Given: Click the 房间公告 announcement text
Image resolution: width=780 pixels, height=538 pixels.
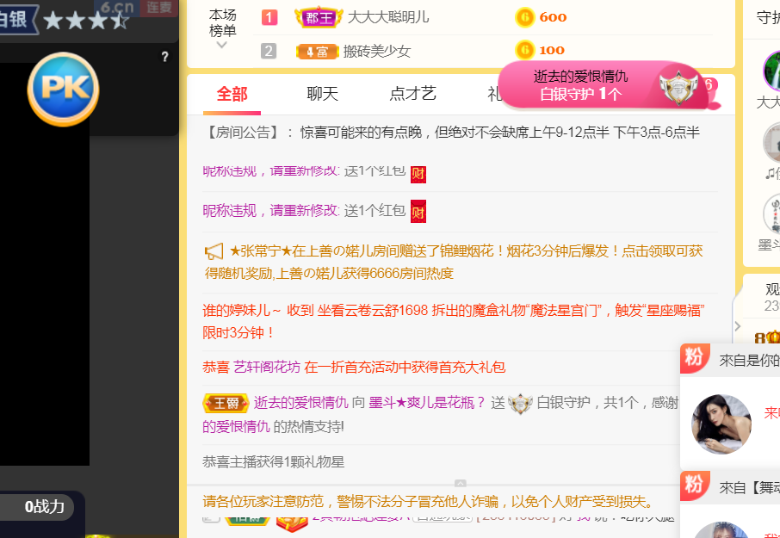Looking at the screenshot, I should [x=452, y=133].
